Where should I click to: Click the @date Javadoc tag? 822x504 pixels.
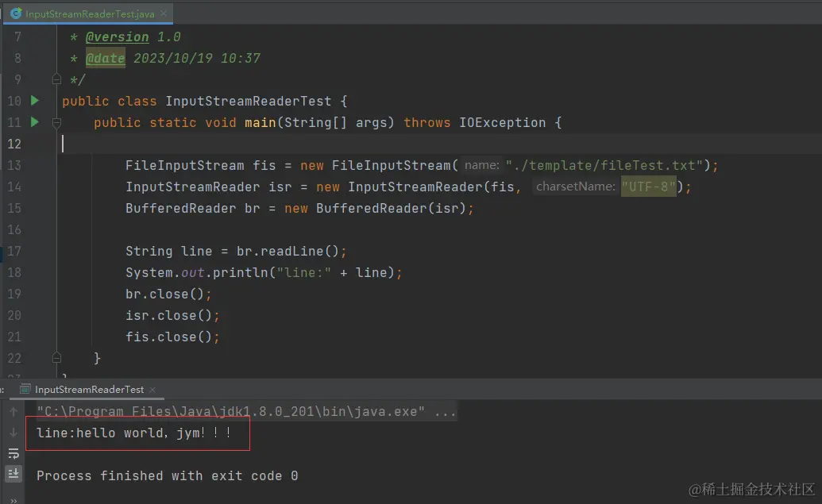coord(106,58)
